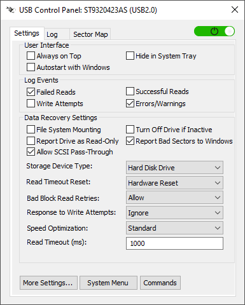Screen dimensions: 245x305
Task: Open Bad Block Read Retries dropdown
Action: pyautogui.click(x=174, y=198)
